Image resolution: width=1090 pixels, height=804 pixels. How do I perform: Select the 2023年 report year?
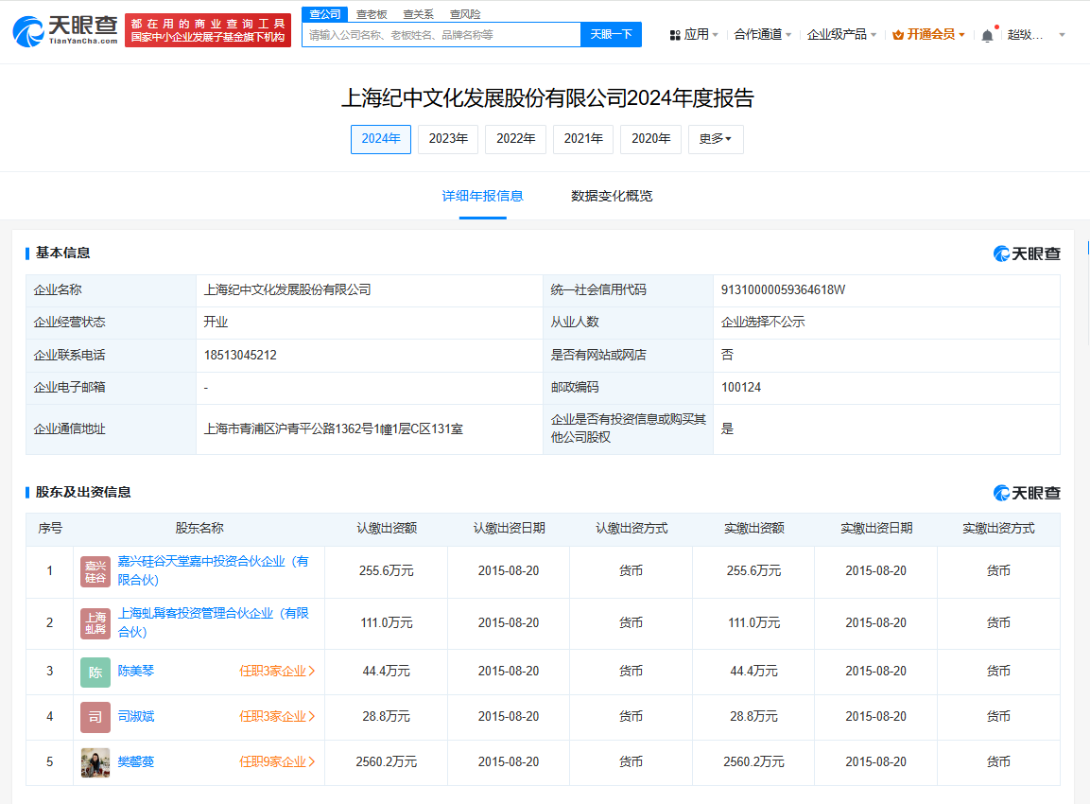(x=448, y=139)
